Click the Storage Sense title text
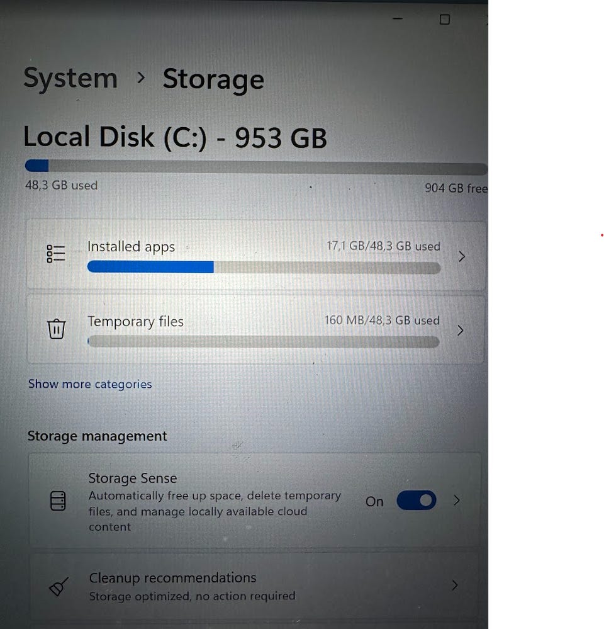 [x=133, y=479]
